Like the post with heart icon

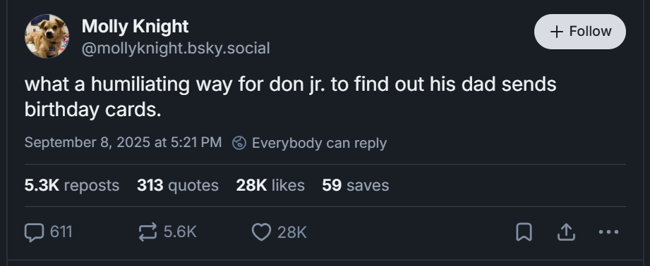pos(262,232)
